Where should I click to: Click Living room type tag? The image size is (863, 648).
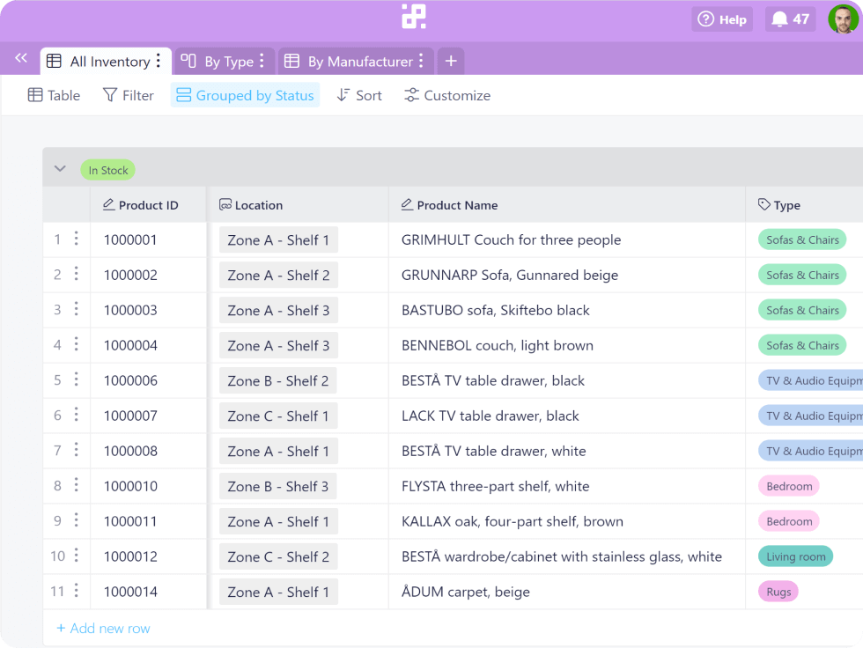tap(796, 556)
